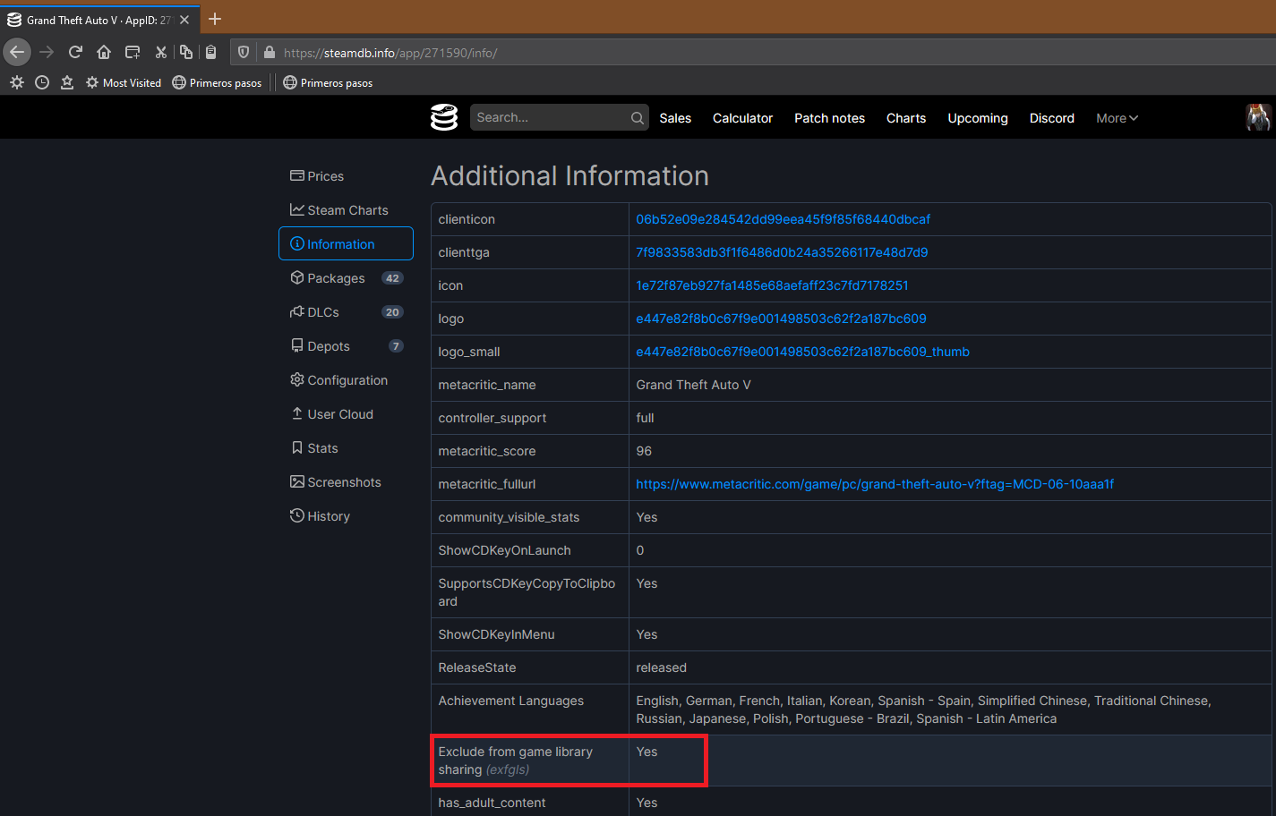Go to the browser home page icon
Image resolution: width=1276 pixels, height=816 pixels.
(x=104, y=52)
